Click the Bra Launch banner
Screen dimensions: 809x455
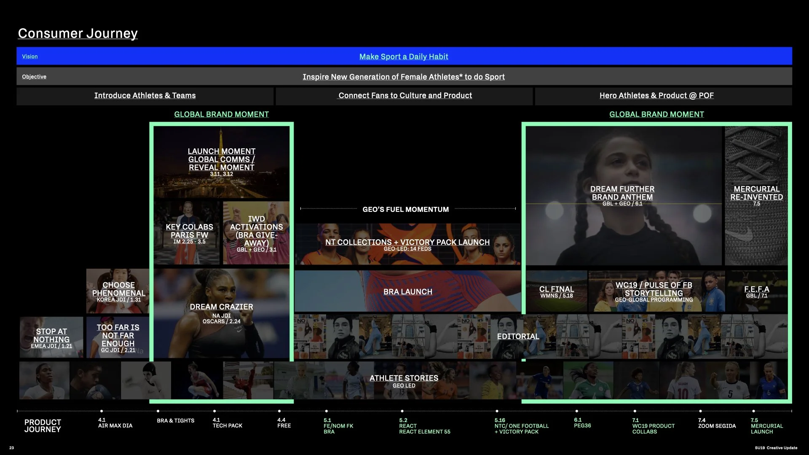pyautogui.click(x=407, y=292)
